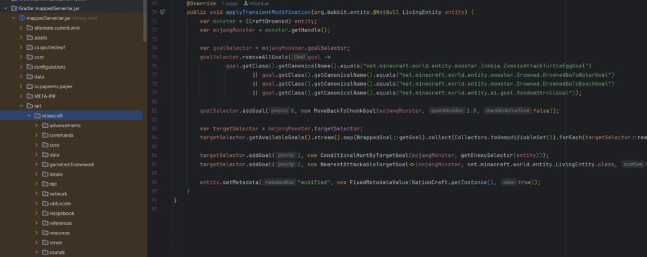Click the folder icon next to resources
Image resolution: width=647 pixels, height=257 pixels.
(x=45, y=232)
